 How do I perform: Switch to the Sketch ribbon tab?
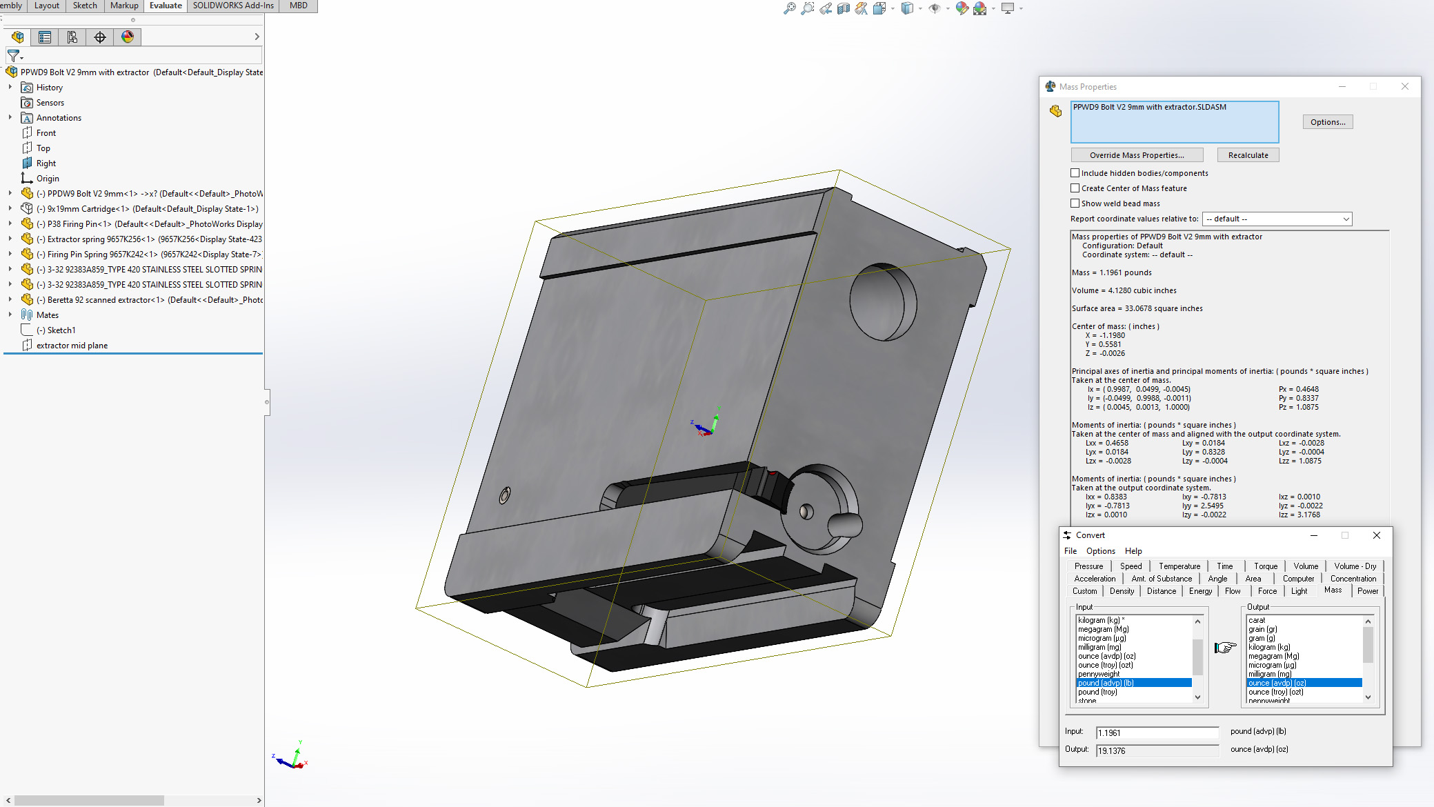pos(85,6)
